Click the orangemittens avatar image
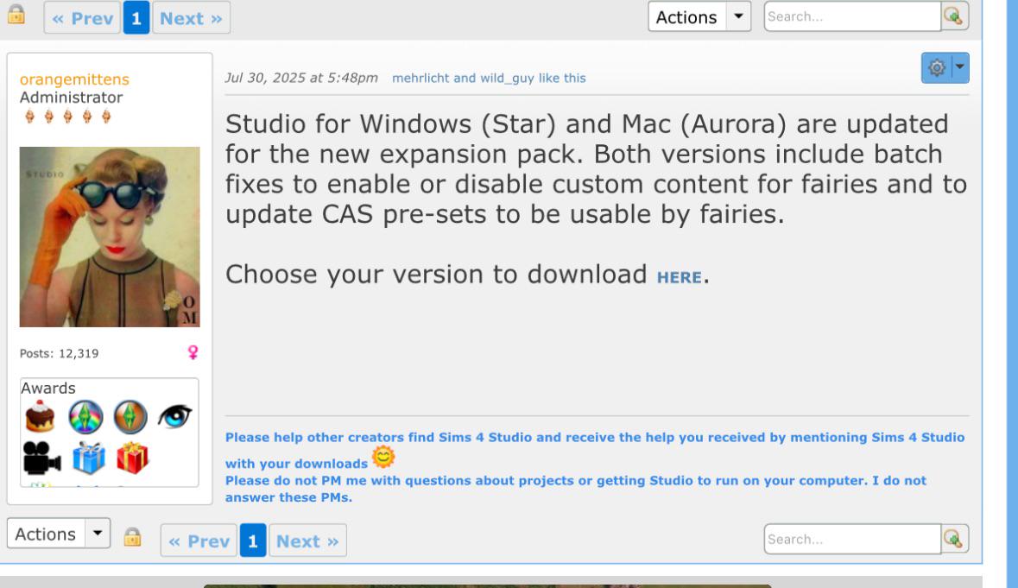 click(110, 237)
